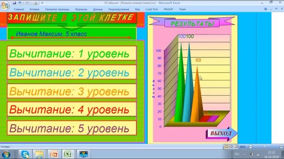Select the Вид ribbon tab

tap(138, 9)
